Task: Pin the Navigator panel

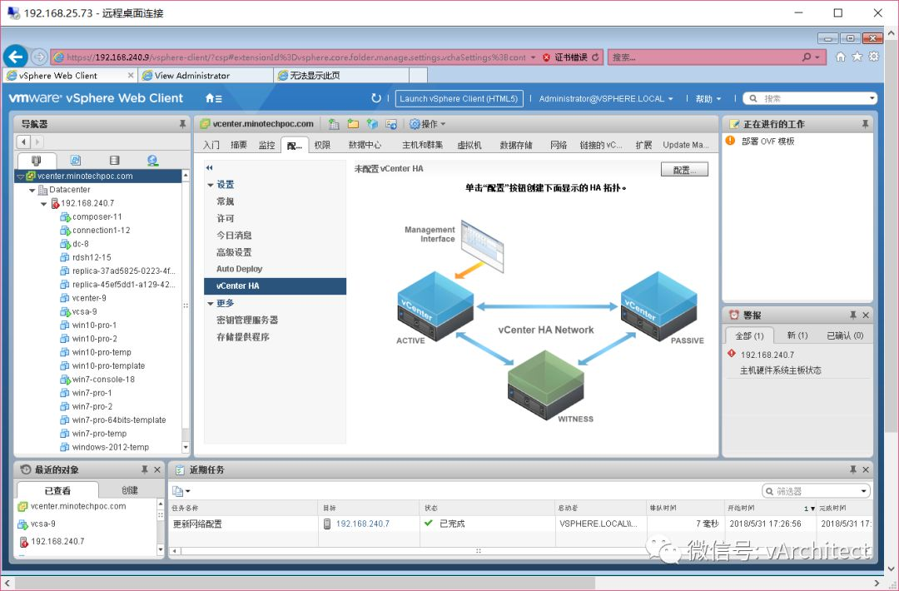Action: (182, 124)
